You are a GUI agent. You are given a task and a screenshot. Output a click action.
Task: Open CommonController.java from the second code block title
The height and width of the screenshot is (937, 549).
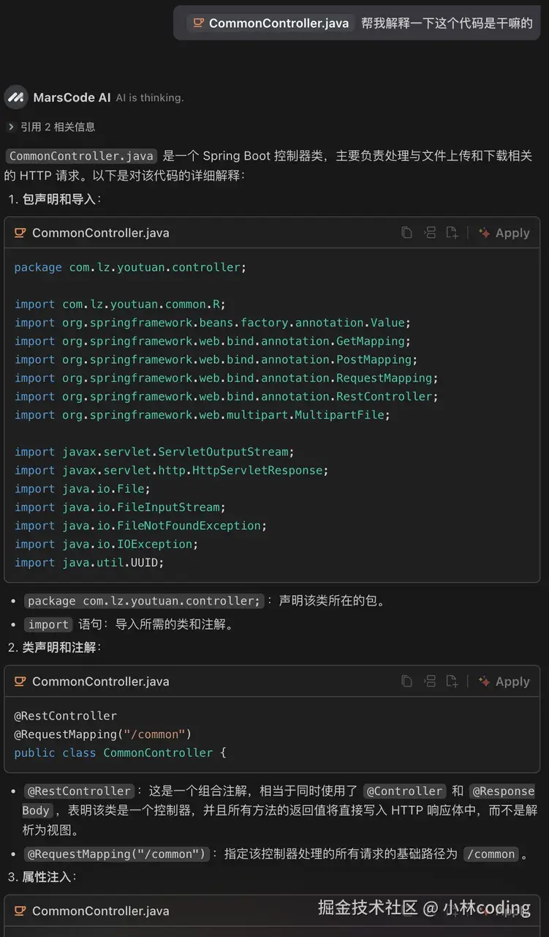click(x=100, y=682)
